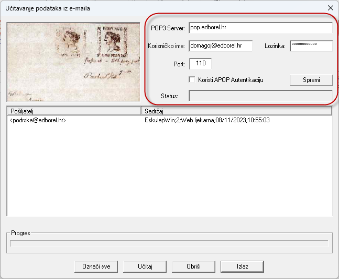
Task: Select the Lozinka password field
Action: pyautogui.click(x=311, y=46)
